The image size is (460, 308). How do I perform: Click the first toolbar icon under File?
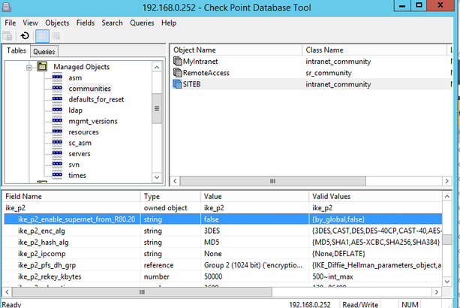pyautogui.click(x=8, y=36)
